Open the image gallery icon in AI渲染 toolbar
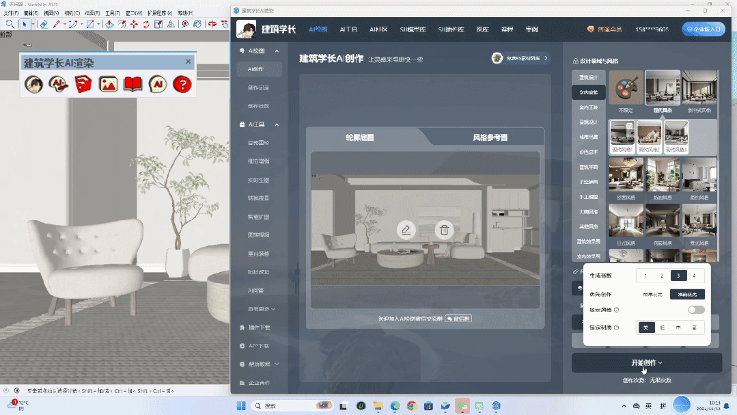 click(109, 84)
